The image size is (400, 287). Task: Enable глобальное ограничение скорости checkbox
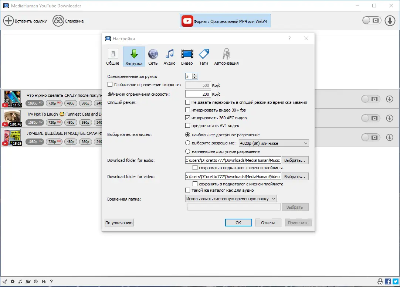click(x=110, y=85)
